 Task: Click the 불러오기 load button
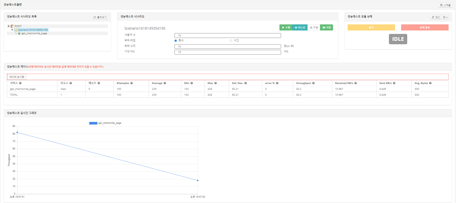[x=100, y=17]
